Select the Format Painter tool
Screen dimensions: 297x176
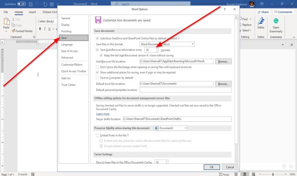pyautogui.click(x=22, y=31)
